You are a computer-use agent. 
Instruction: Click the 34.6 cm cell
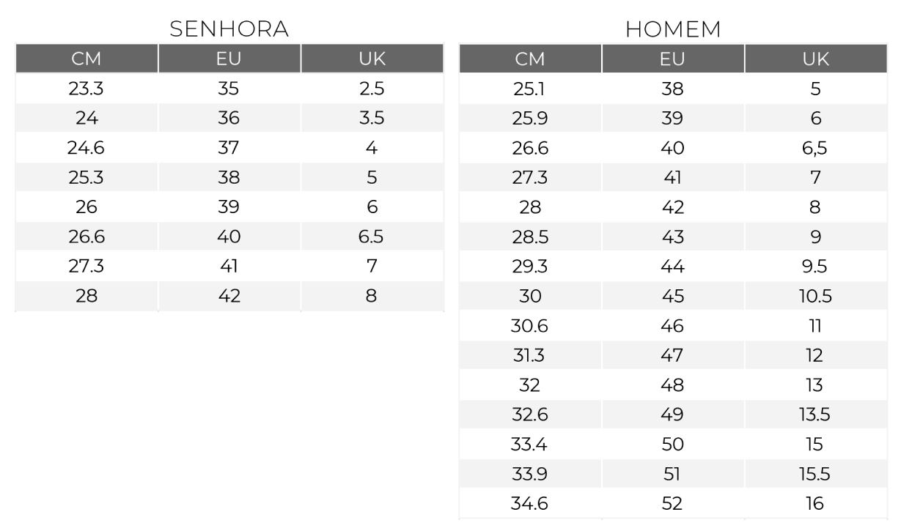click(530, 503)
